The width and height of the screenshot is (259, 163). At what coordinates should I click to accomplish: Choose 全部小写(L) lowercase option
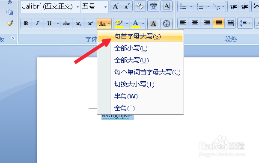(x=140, y=48)
